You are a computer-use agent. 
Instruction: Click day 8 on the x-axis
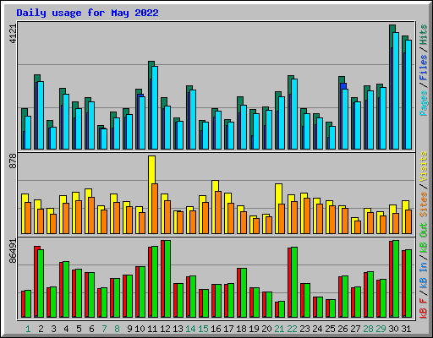(117, 329)
